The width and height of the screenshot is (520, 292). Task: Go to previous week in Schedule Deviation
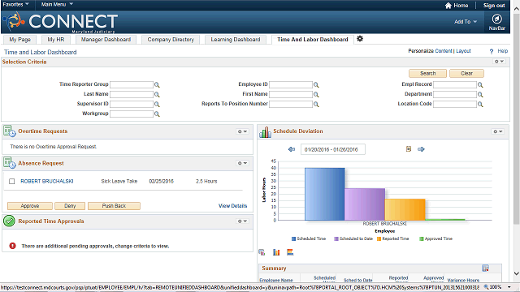(x=292, y=149)
